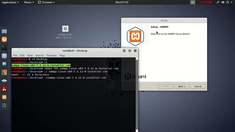Click Next in XAMPP Setup wizard
This screenshot has height=132, width=235.
coord(182,87)
